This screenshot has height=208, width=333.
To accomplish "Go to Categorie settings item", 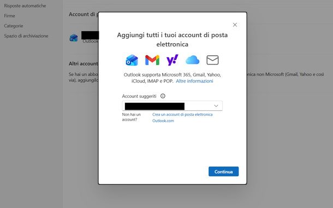I will coord(14,26).
